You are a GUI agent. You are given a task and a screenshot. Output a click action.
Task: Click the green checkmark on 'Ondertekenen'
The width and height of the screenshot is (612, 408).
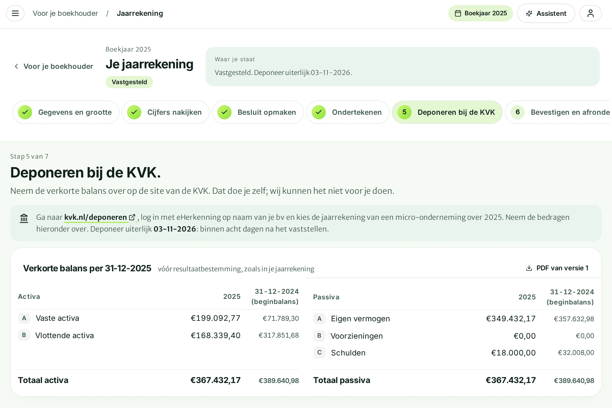[x=319, y=112]
